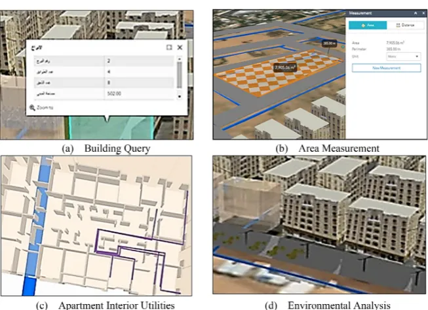Maximize the building query popup
428x310 pixels.
coord(169,47)
